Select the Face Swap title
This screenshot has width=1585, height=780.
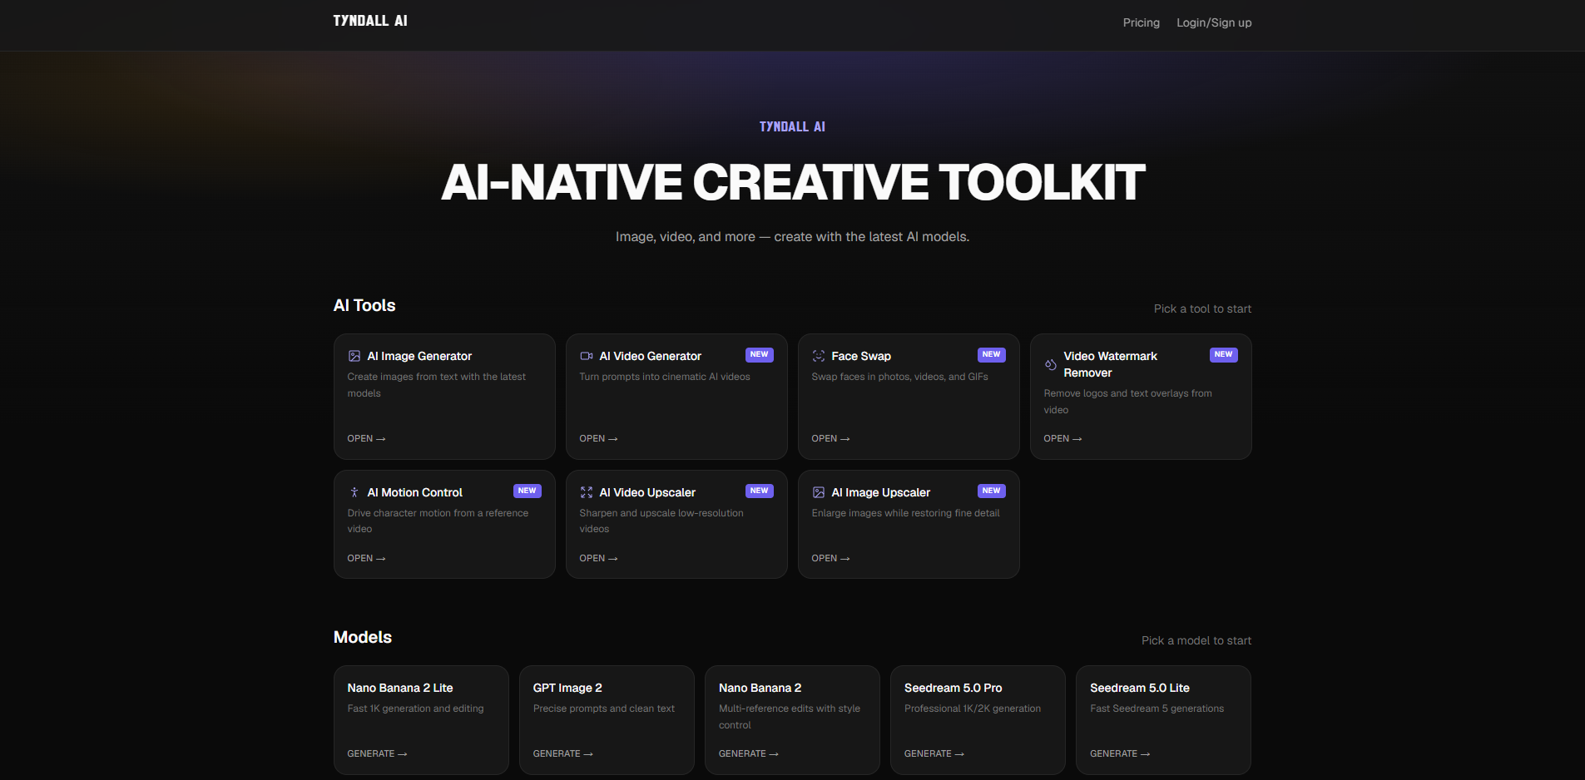(861, 356)
